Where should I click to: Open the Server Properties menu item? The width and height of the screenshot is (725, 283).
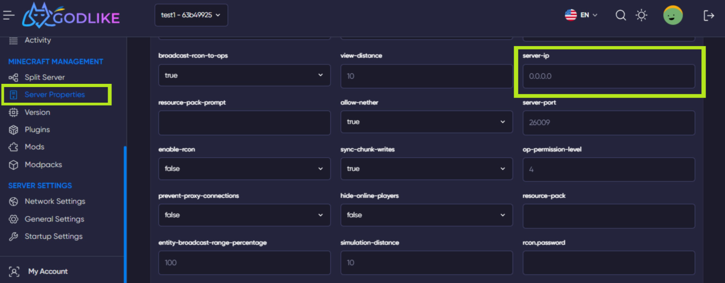click(x=55, y=95)
